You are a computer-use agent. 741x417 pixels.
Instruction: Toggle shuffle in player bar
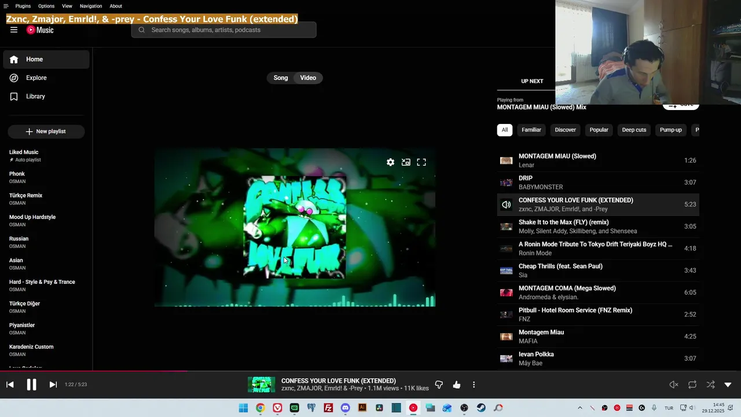pos(710,385)
